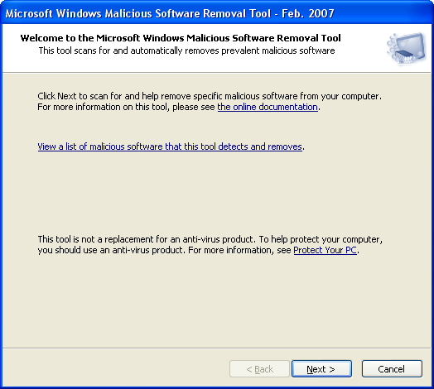
Task: View list of malicious software detected
Action: [170, 146]
